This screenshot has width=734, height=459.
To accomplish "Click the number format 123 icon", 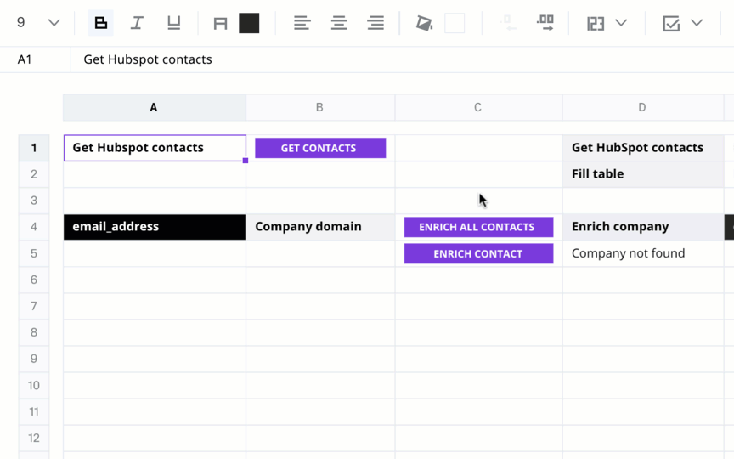I will coord(596,23).
